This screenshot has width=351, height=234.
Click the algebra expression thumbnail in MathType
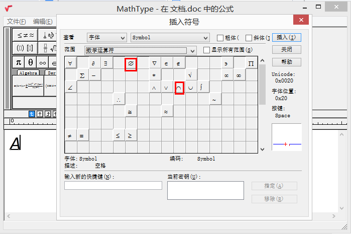(x=28, y=86)
